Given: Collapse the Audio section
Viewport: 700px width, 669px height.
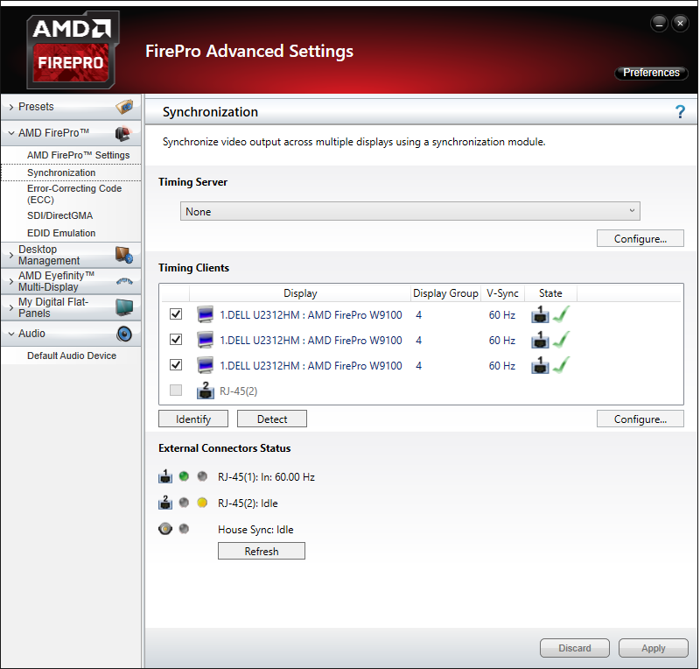Looking at the screenshot, I should (x=10, y=334).
